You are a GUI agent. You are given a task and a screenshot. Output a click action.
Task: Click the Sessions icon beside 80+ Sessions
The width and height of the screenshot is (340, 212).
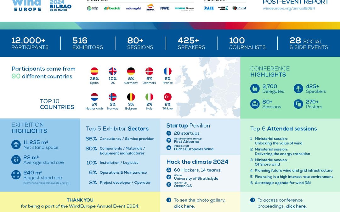[255, 104]
